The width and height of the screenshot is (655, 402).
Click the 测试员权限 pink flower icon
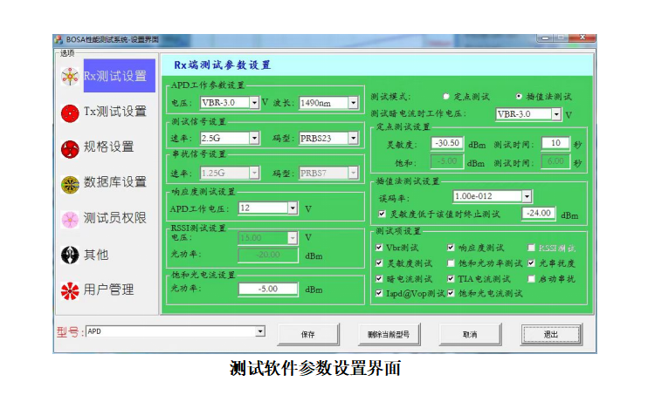click(70, 220)
